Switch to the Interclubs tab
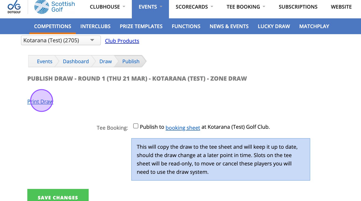Viewport: 361px width, 201px height. click(x=95, y=26)
